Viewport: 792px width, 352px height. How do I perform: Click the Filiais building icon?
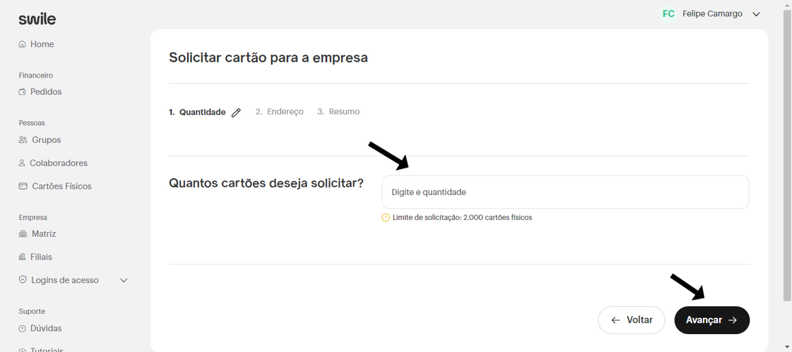pyautogui.click(x=22, y=257)
